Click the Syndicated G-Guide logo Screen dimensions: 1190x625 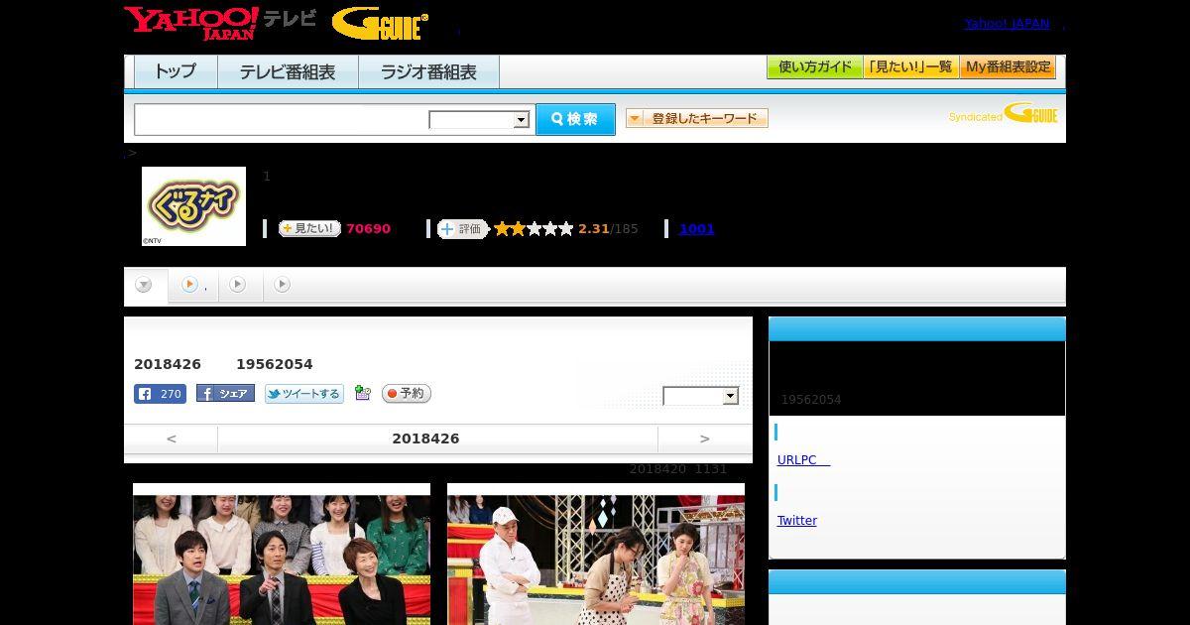(1003, 113)
